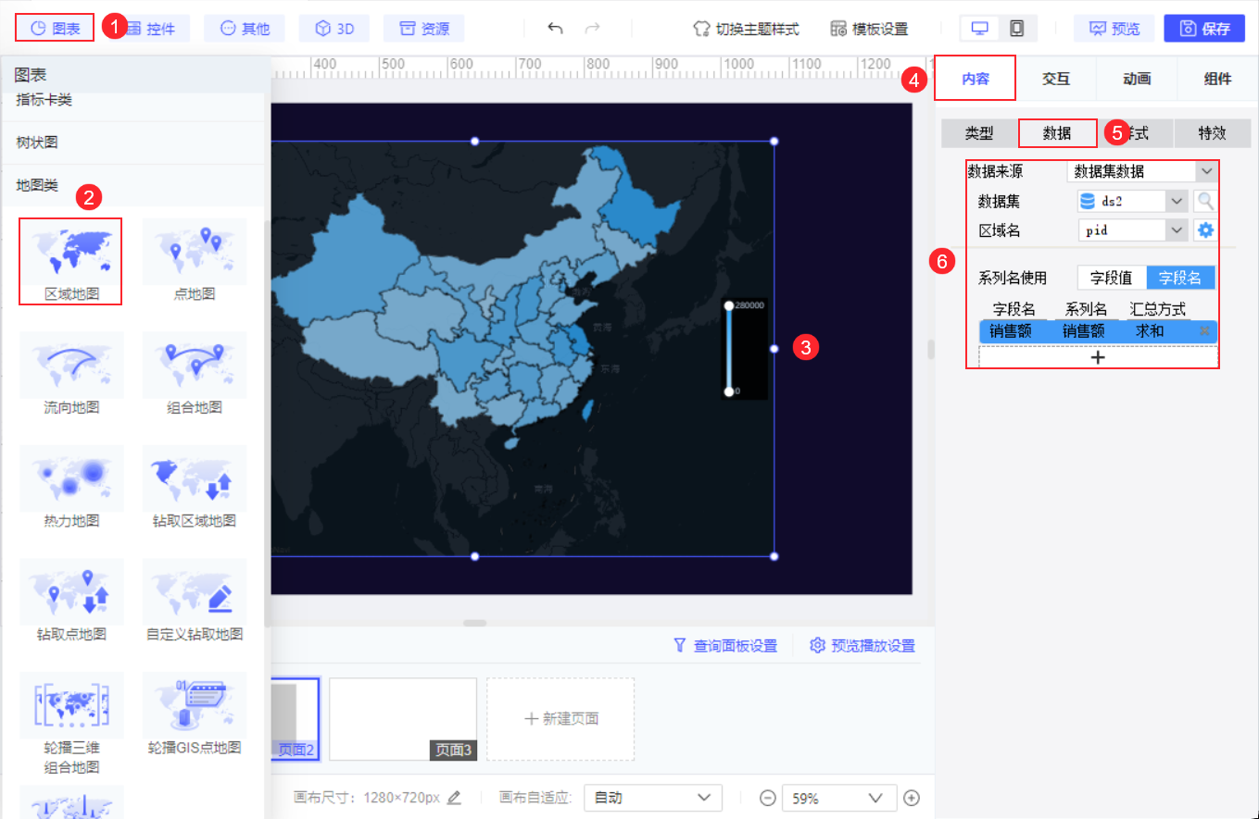Collapse the 地图类 category
1259x819 pixels.
coord(132,185)
